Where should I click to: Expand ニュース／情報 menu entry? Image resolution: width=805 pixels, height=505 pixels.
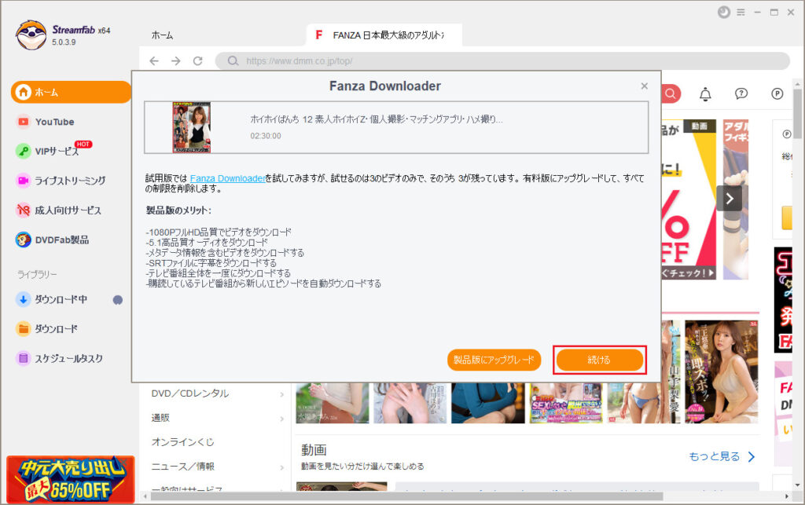point(218,467)
